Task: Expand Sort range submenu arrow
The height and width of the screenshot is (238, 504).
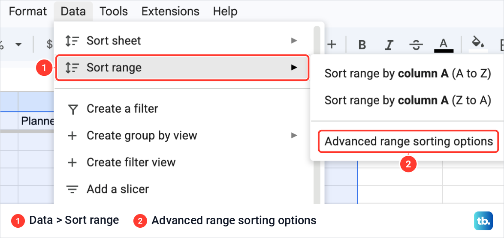Action: point(293,68)
